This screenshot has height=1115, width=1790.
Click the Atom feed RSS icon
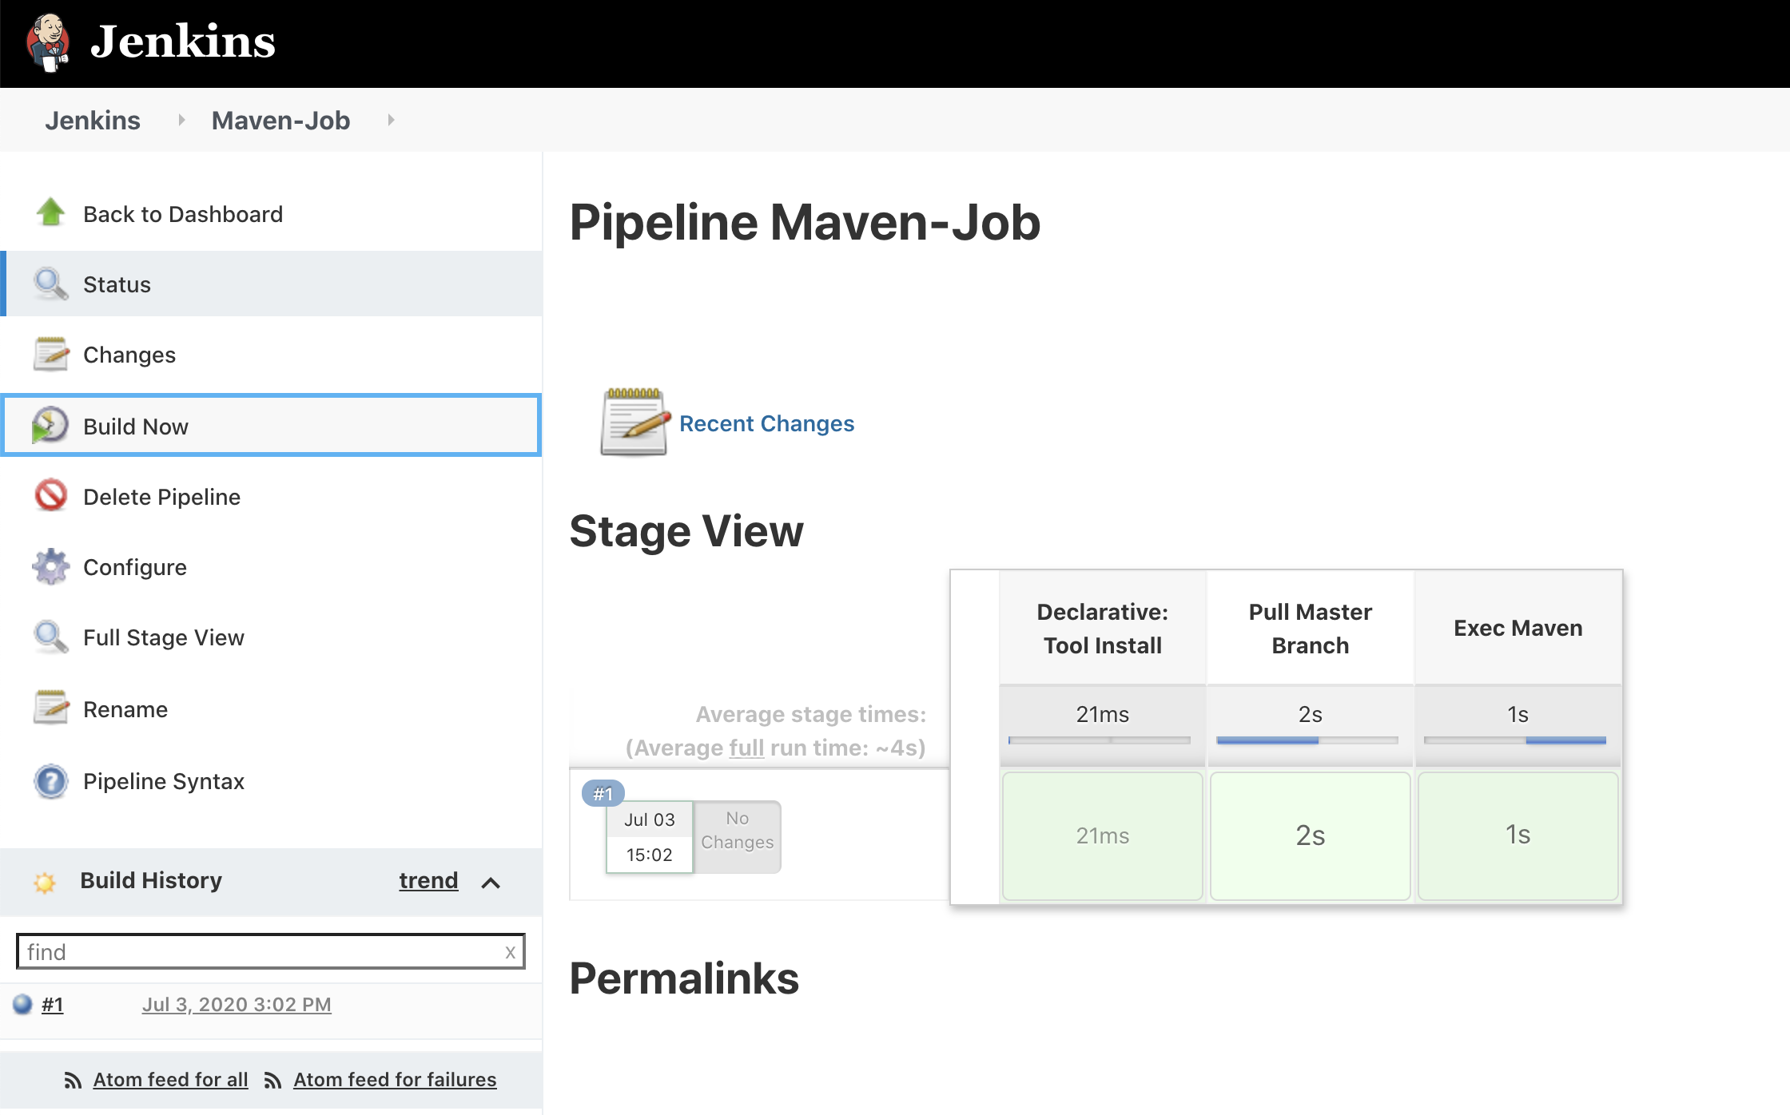[x=71, y=1079]
